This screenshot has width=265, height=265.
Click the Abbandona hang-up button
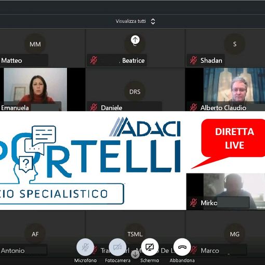click(x=182, y=247)
